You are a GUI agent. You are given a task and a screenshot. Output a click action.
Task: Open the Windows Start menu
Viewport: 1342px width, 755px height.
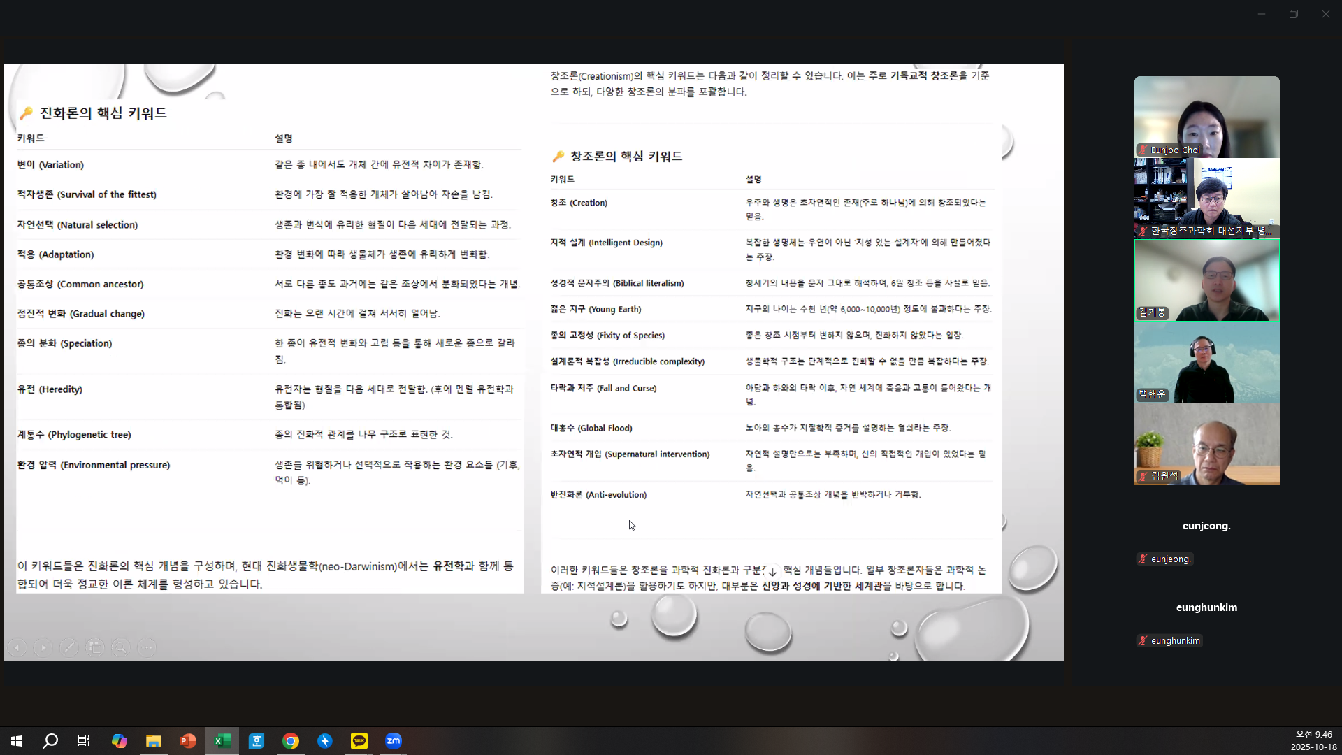[x=17, y=741]
